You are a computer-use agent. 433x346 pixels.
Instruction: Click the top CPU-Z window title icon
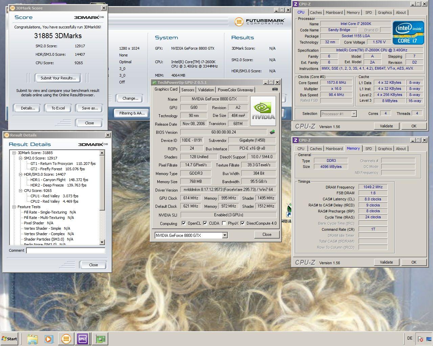tap(296, 4)
